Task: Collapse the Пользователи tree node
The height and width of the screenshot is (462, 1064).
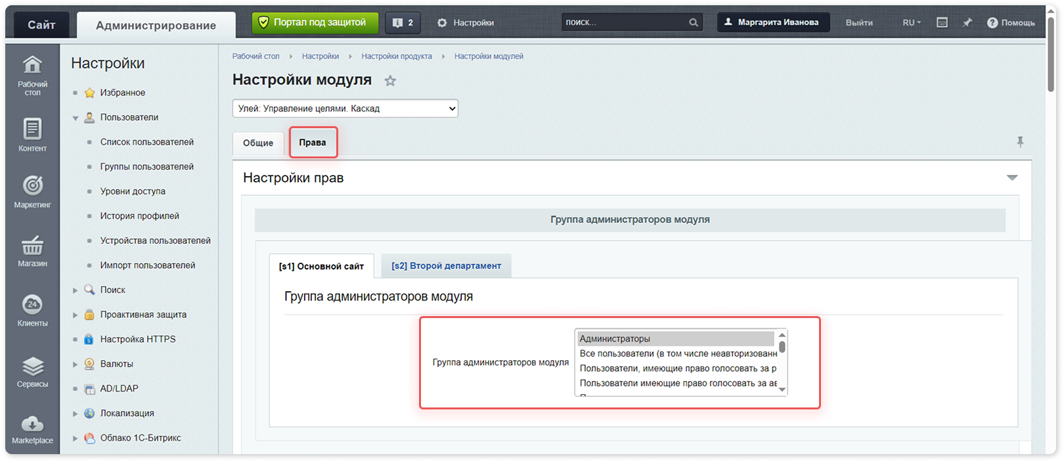Action: (x=76, y=118)
